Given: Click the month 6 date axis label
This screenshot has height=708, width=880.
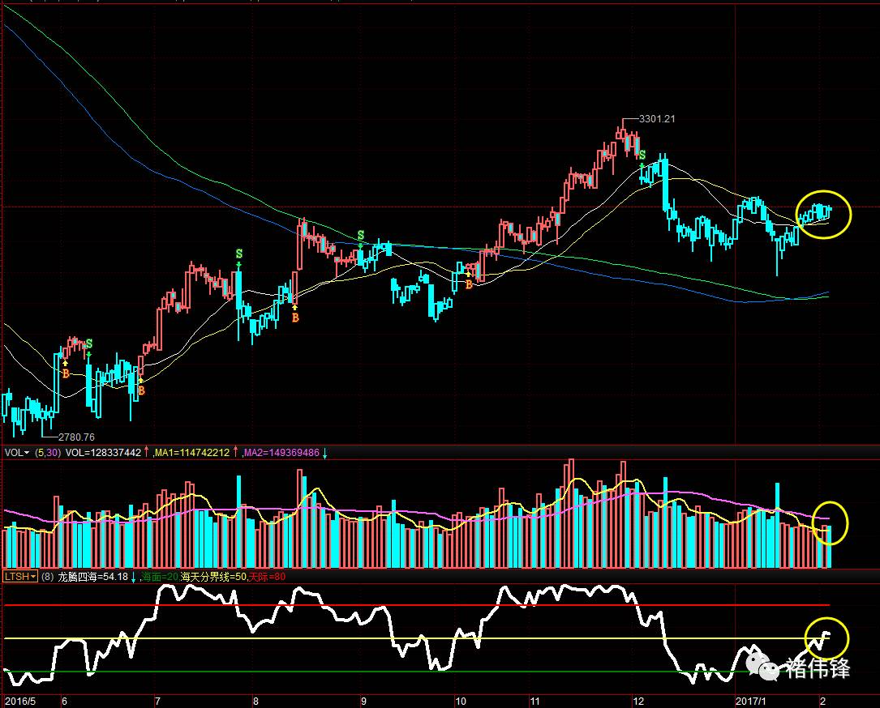Looking at the screenshot, I should tap(65, 702).
